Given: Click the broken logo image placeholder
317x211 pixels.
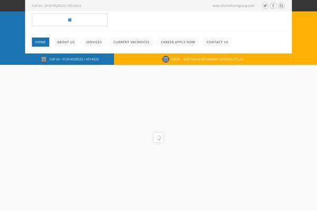Looking at the screenshot, I should (70, 20).
